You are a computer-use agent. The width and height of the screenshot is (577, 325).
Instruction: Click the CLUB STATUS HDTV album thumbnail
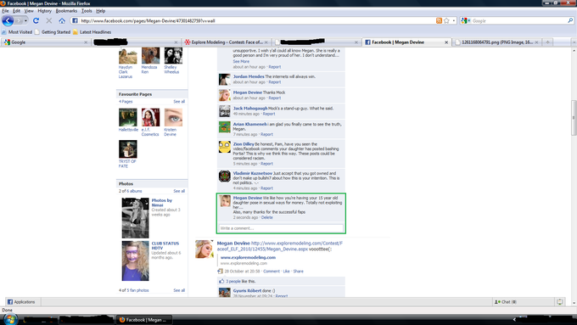[136, 261]
